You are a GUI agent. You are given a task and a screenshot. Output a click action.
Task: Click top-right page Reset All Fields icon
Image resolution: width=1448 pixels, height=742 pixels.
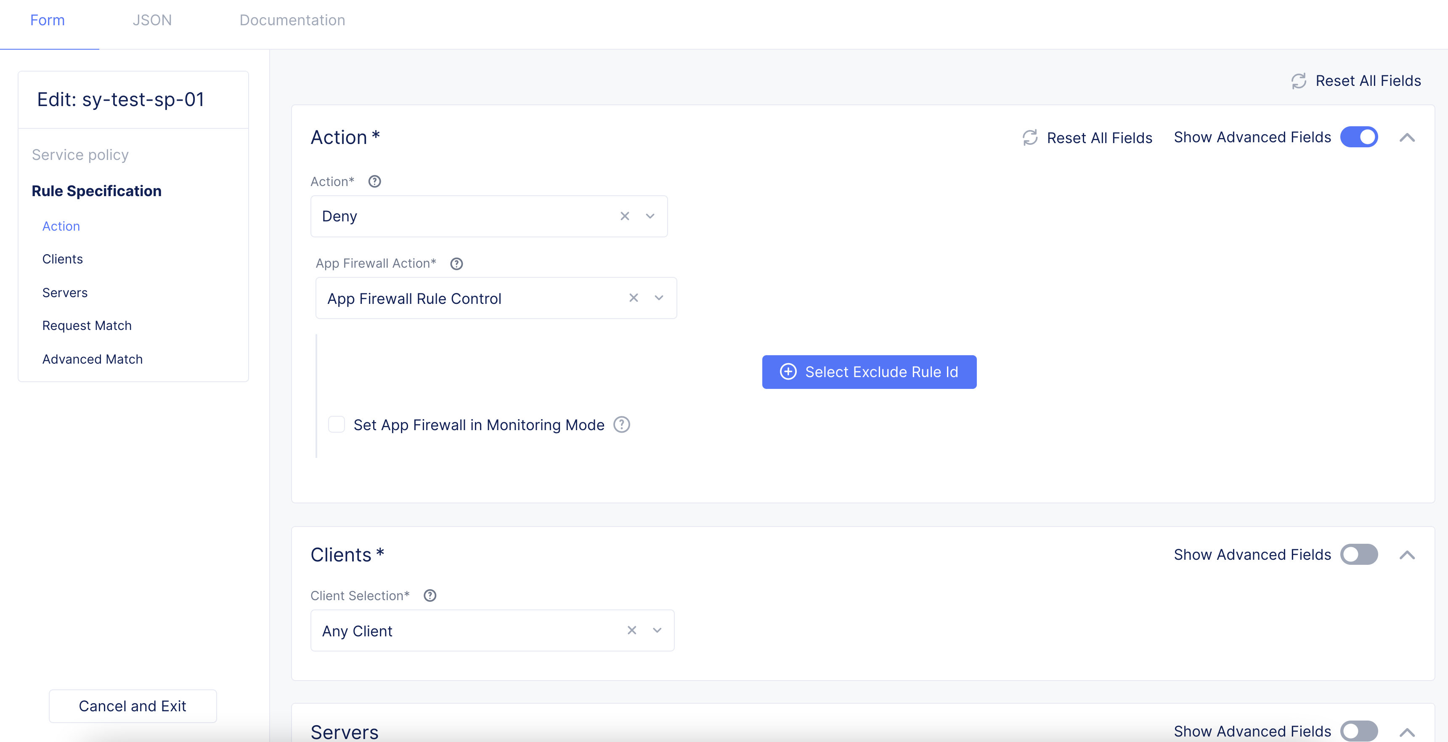click(x=1299, y=81)
